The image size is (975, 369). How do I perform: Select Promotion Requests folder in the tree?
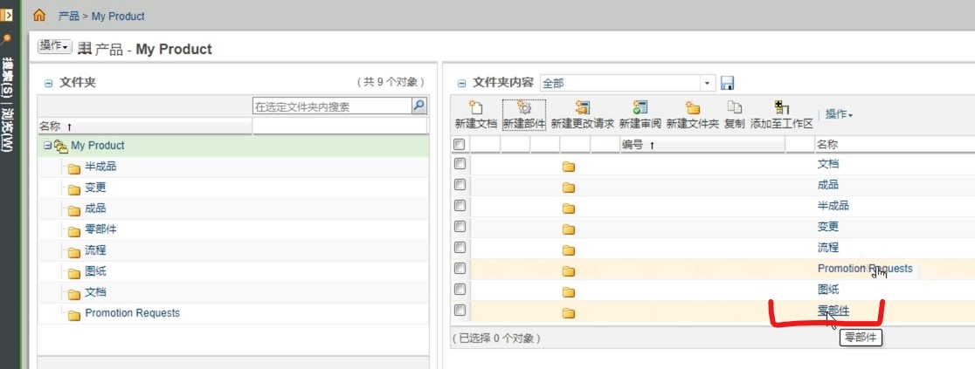click(133, 313)
